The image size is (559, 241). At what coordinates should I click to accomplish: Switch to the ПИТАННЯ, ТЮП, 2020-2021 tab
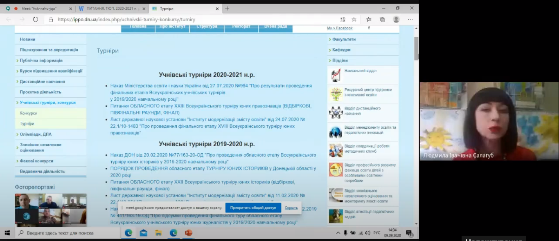click(112, 8)
